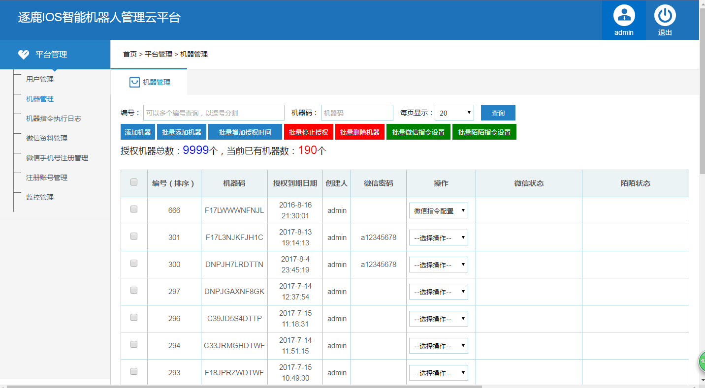Open the 选择操作 dropdown for row 294

[439, 346]
